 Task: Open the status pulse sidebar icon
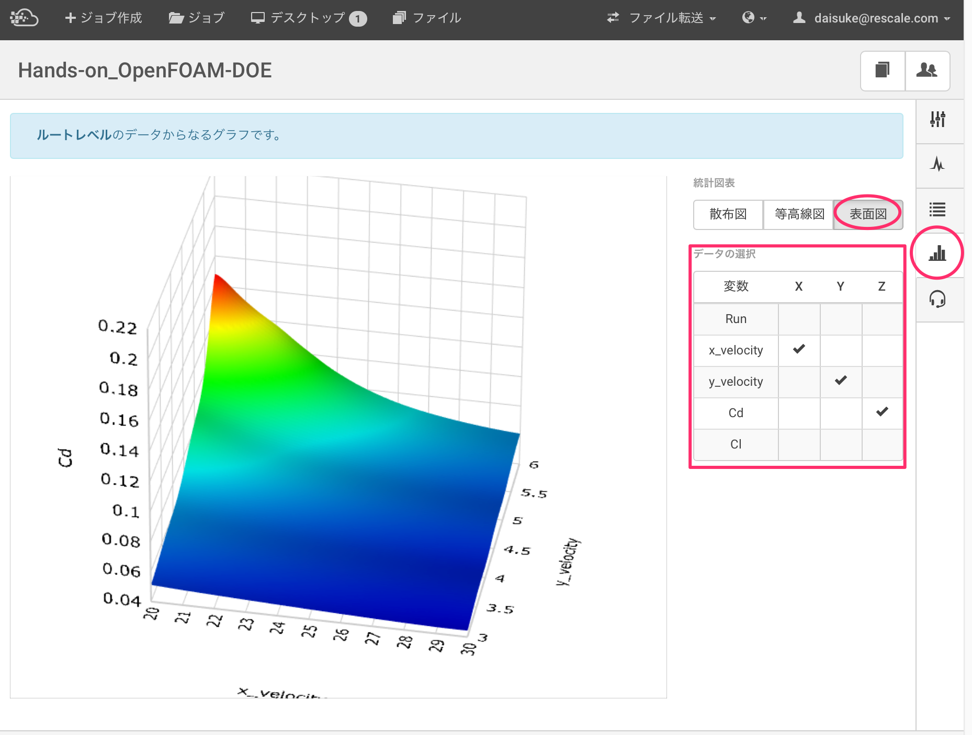(937, 165)
